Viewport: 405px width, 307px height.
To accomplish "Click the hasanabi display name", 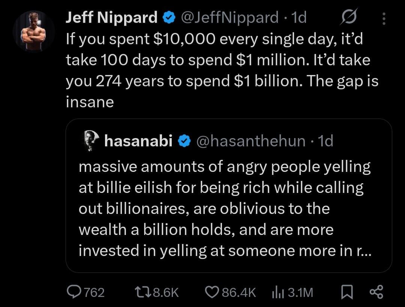I will pyautogui.click(x=138, y=141).
